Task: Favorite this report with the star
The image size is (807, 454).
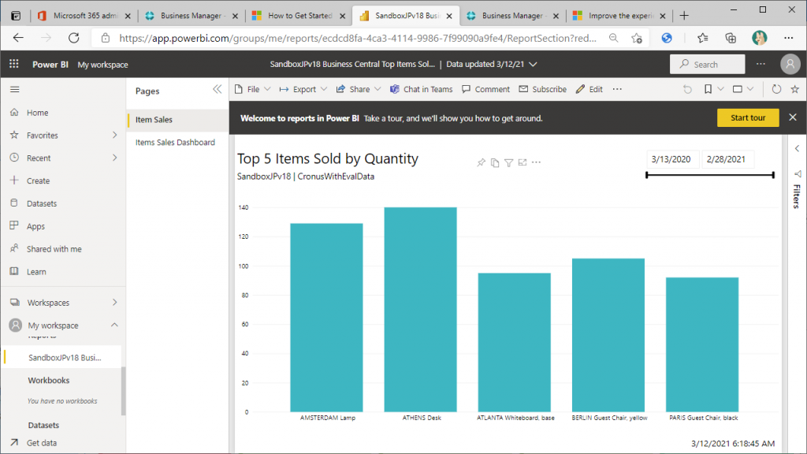Action: pyautogui.click(x=794, y=89)
